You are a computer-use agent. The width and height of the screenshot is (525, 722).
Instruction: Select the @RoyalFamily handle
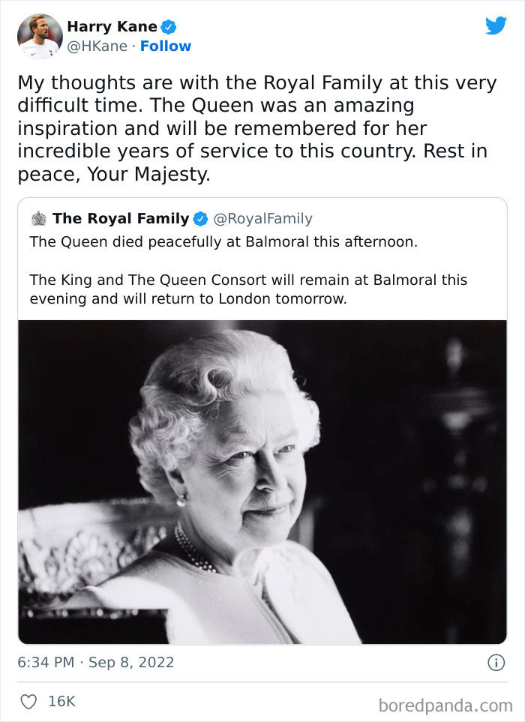[x=261, y=217]
